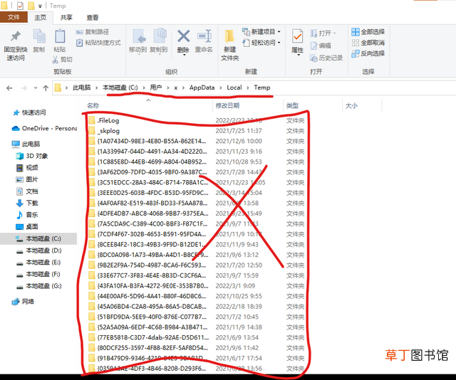Open Music folder in sidebar
This screenshot has width=456, height=380.
coord(27,215)
